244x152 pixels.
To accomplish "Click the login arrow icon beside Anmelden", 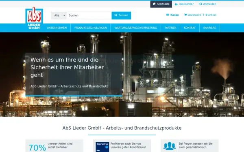I will 200,4.
